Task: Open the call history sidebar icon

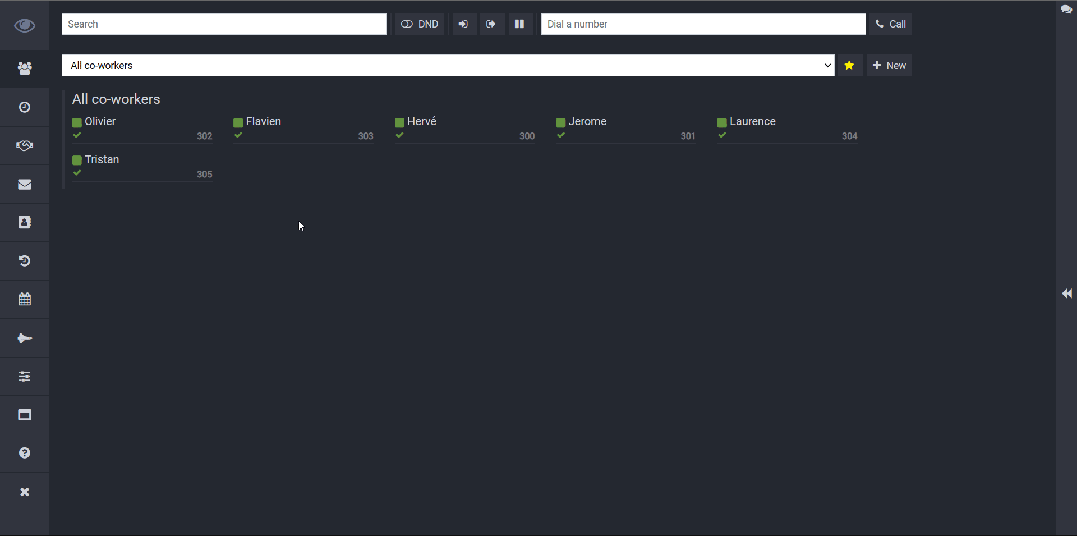Action: click(x=25, y=261)
